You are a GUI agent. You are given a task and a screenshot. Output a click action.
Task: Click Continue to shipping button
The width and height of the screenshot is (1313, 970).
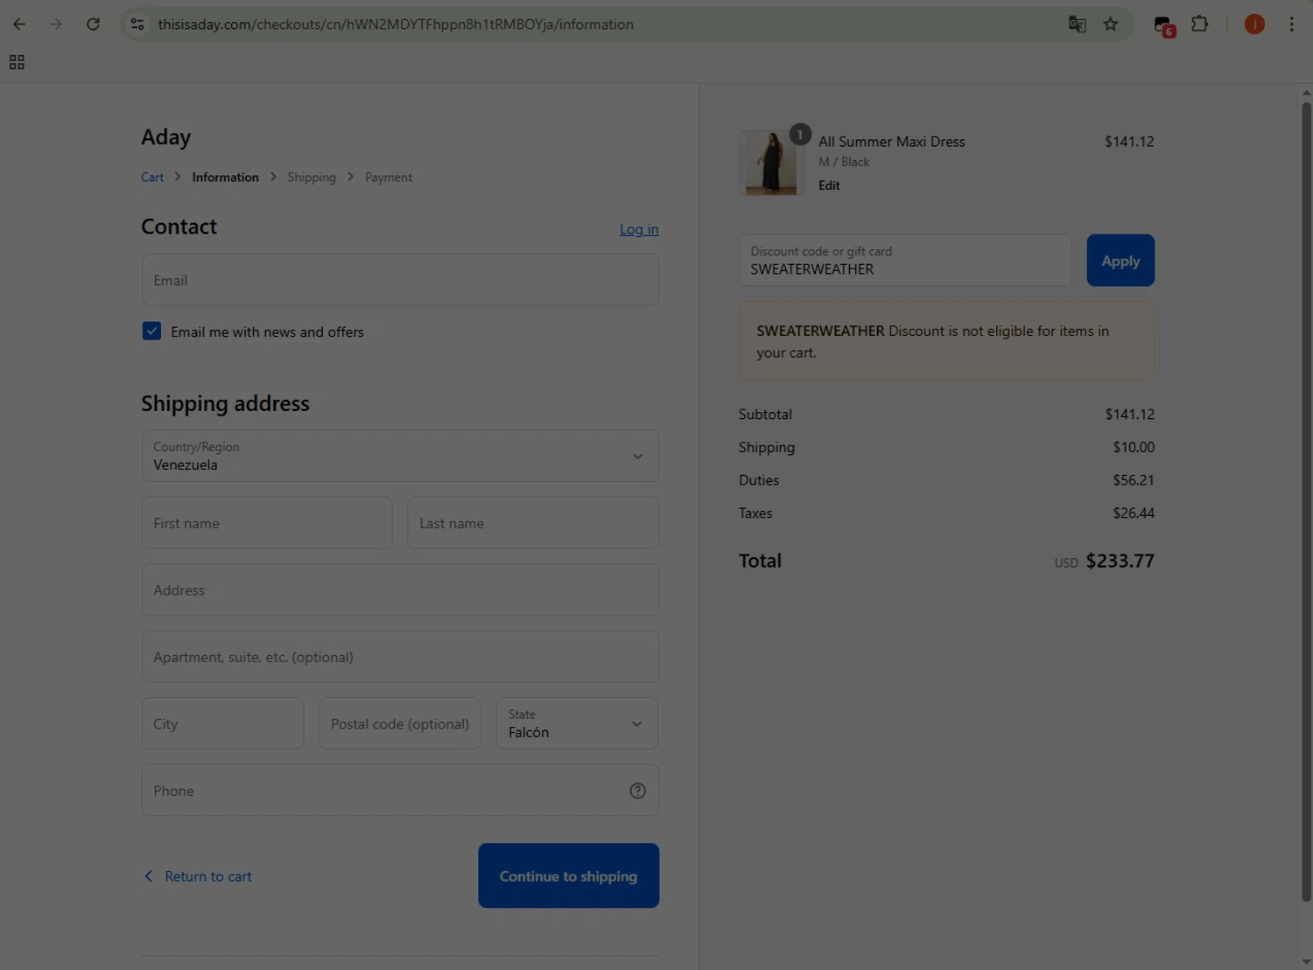pyautogui.click(x=568, y=876)
